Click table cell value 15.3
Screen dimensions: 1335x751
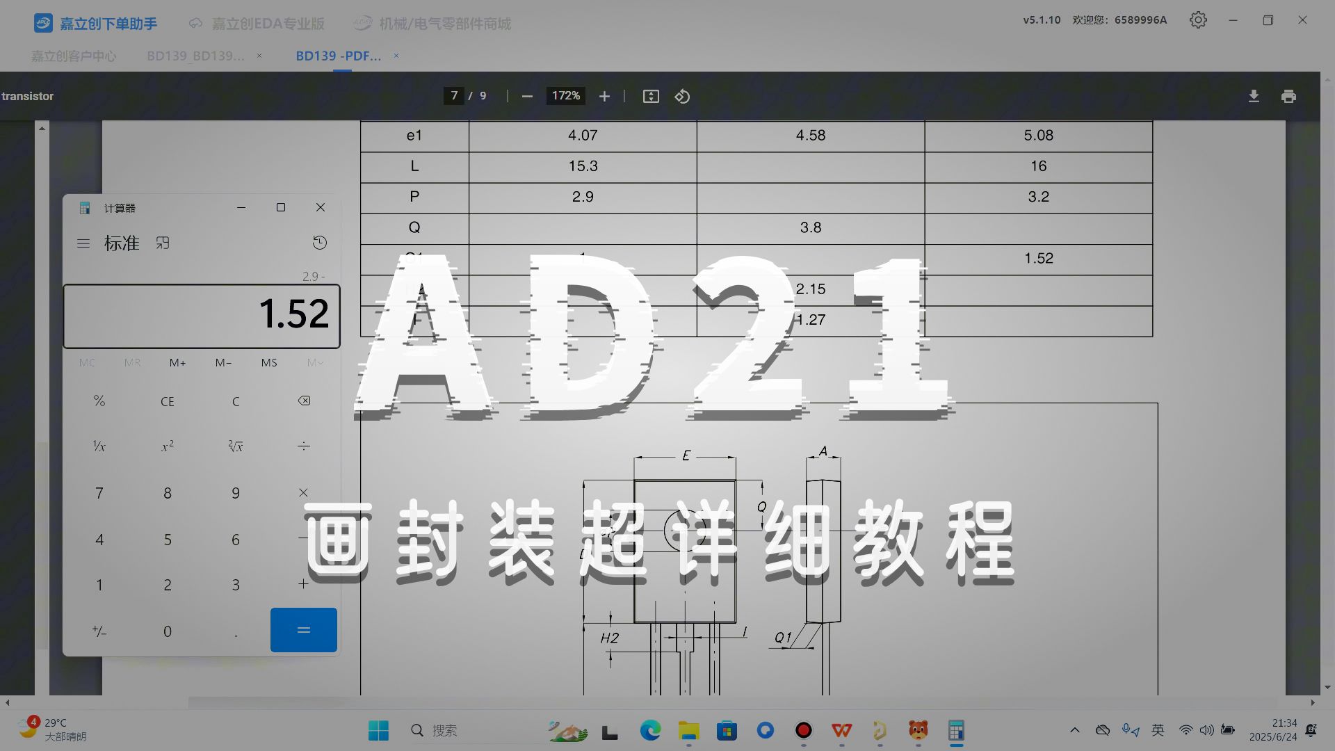click(583, 166)
